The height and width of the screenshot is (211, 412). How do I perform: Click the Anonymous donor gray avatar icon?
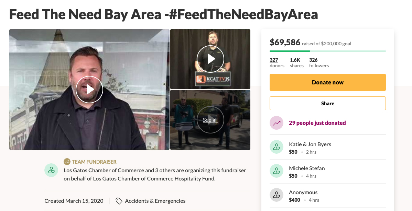click(277, 195)
